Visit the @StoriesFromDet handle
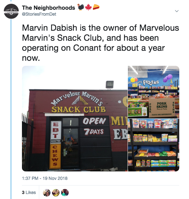Screen dimensions: 189x199 39,14
